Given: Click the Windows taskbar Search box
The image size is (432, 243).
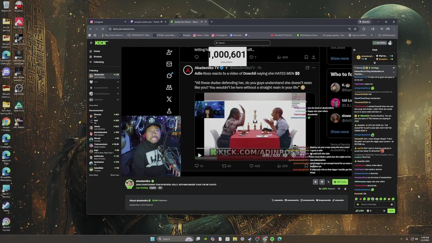Looking at the screenshot, I should 175,239.
